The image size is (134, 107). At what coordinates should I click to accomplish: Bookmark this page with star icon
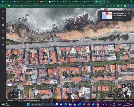[114, 6]
